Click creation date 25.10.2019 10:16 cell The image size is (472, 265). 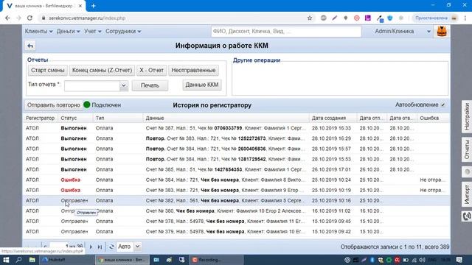(331, 200)
